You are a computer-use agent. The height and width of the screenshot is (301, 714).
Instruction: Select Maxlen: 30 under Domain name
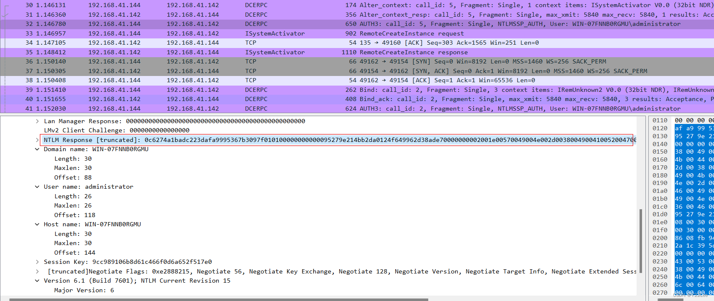click(x=73, y=168)
